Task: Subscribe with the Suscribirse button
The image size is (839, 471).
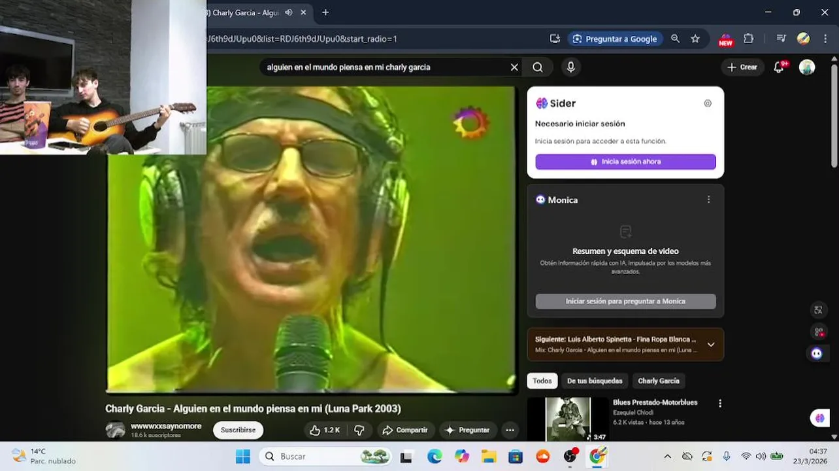Action: coord(239,430)
